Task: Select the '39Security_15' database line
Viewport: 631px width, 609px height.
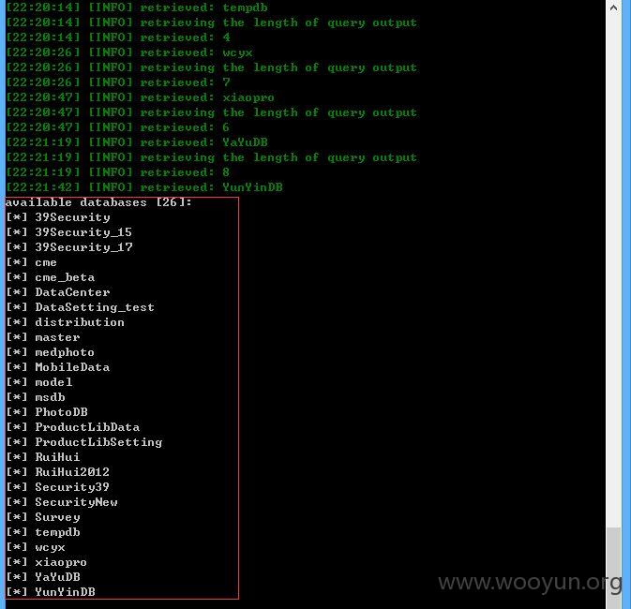Action: (x=68, y=232)
